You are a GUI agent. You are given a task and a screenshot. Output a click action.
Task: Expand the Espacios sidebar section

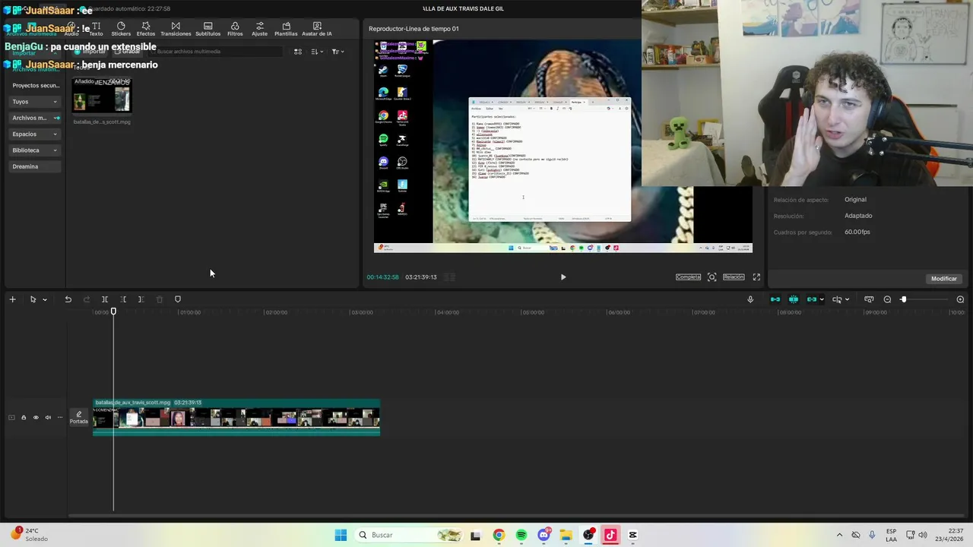[35, 134]
